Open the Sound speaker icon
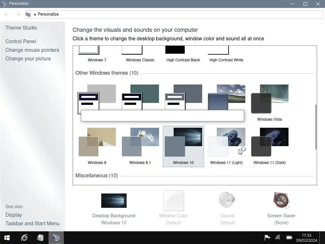 [227, 200]
